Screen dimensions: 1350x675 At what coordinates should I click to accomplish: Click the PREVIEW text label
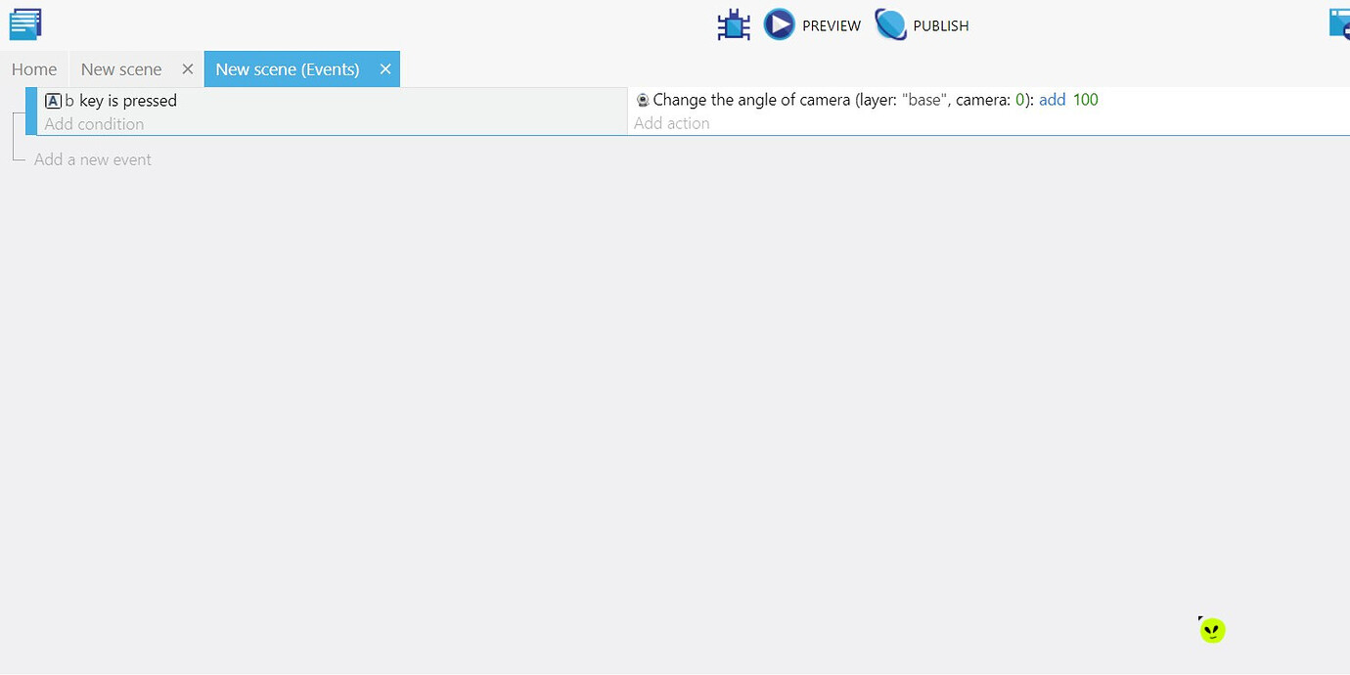click(x=832, y=25)
